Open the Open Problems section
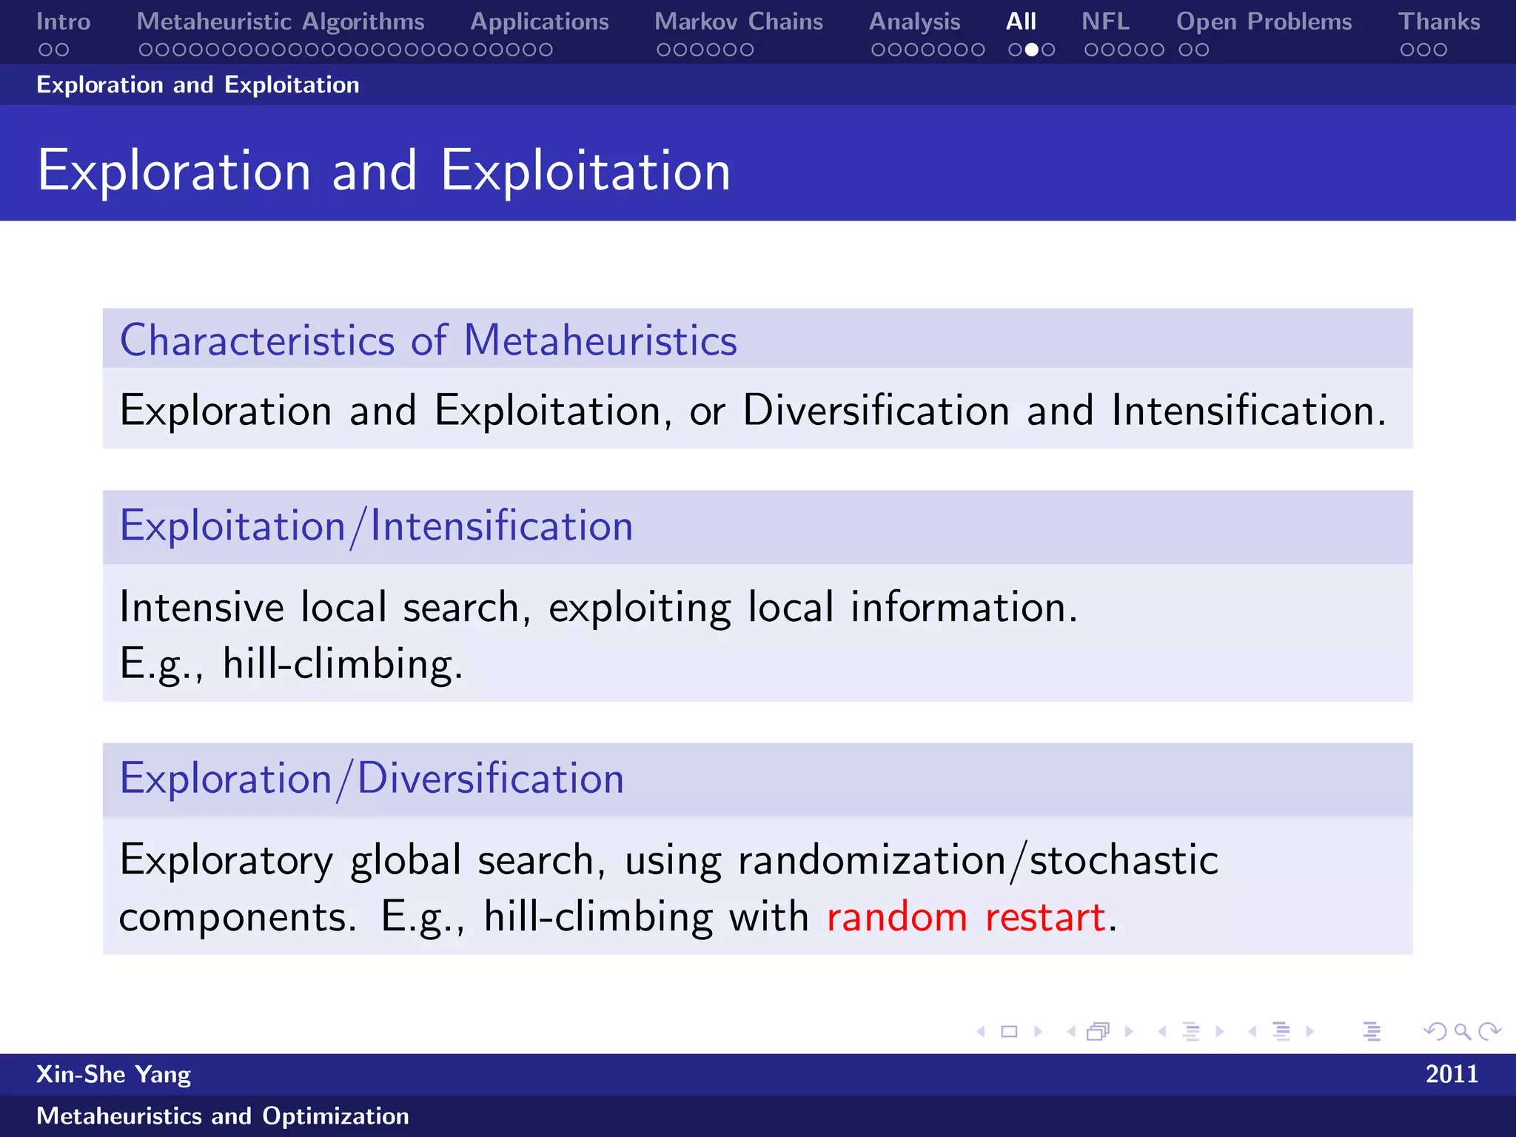 tap(1264, 21)
